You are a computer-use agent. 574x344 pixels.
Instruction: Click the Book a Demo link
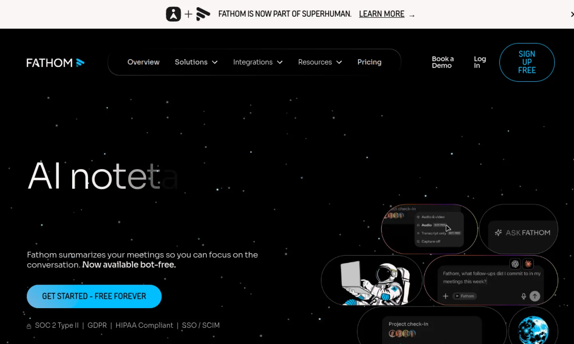point(443,62)
